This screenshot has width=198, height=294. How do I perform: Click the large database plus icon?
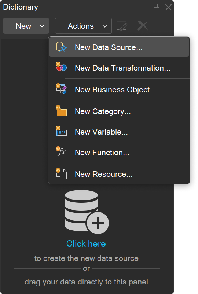click(x=87, y=212)
